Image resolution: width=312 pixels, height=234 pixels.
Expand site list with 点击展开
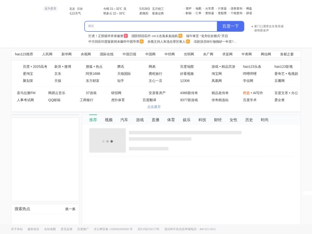pyautogui.click(x=154, y=107)
